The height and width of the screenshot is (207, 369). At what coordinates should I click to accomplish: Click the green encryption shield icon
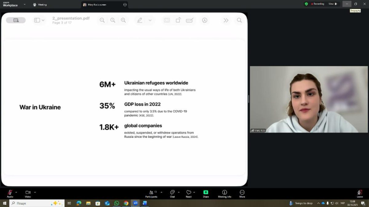click(x=306, y=4)
